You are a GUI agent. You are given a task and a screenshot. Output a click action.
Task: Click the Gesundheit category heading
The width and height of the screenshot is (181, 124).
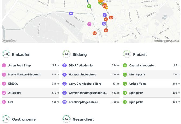(x=83, y=119)
